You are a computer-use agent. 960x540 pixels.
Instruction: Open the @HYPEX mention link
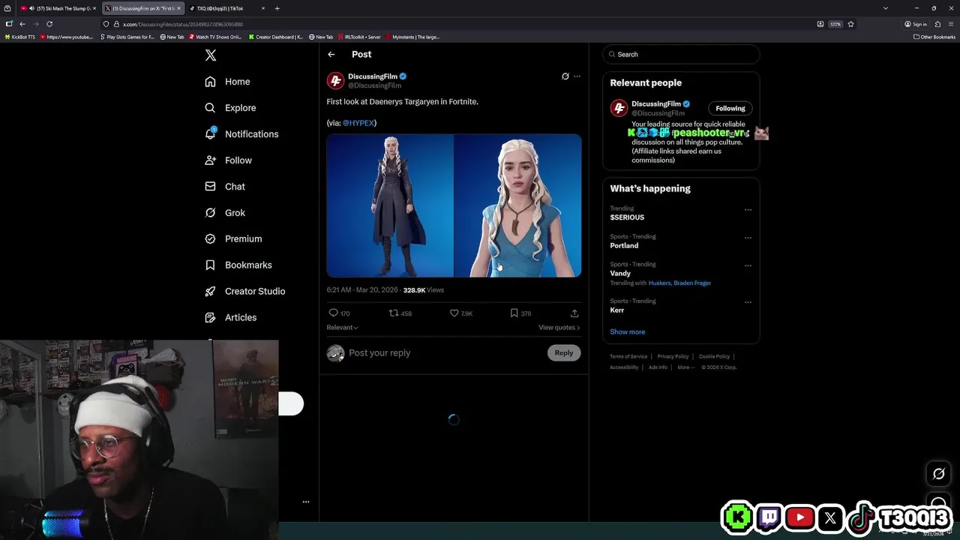tap(358, 123)
